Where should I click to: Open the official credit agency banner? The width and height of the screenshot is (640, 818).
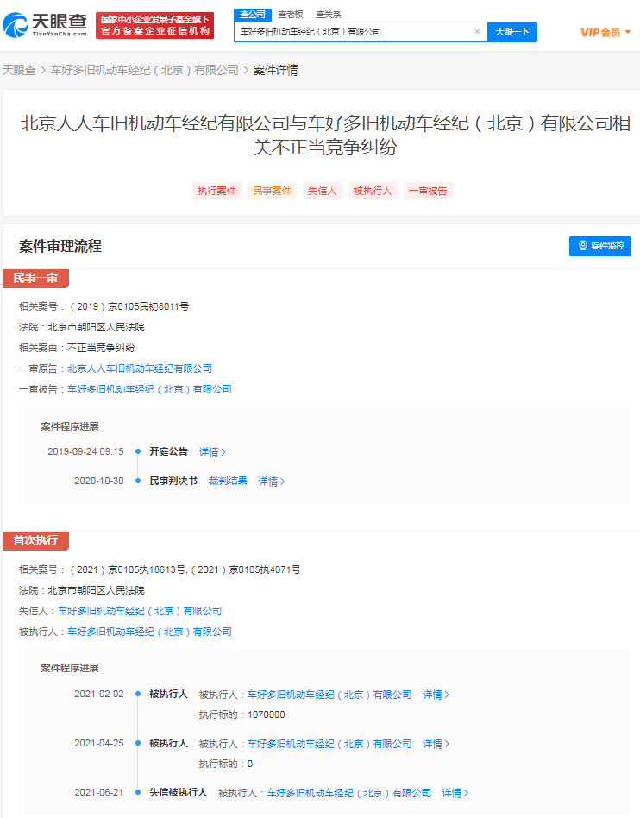[155, 25]
